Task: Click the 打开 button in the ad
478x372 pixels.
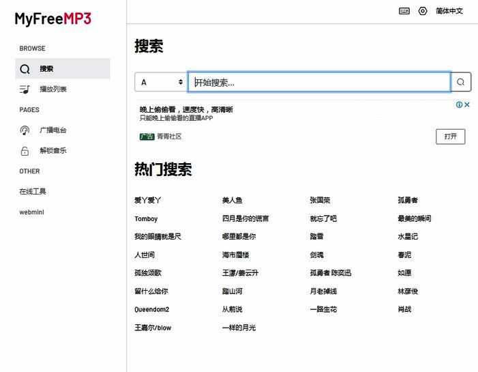Action: tap(450, 137)
